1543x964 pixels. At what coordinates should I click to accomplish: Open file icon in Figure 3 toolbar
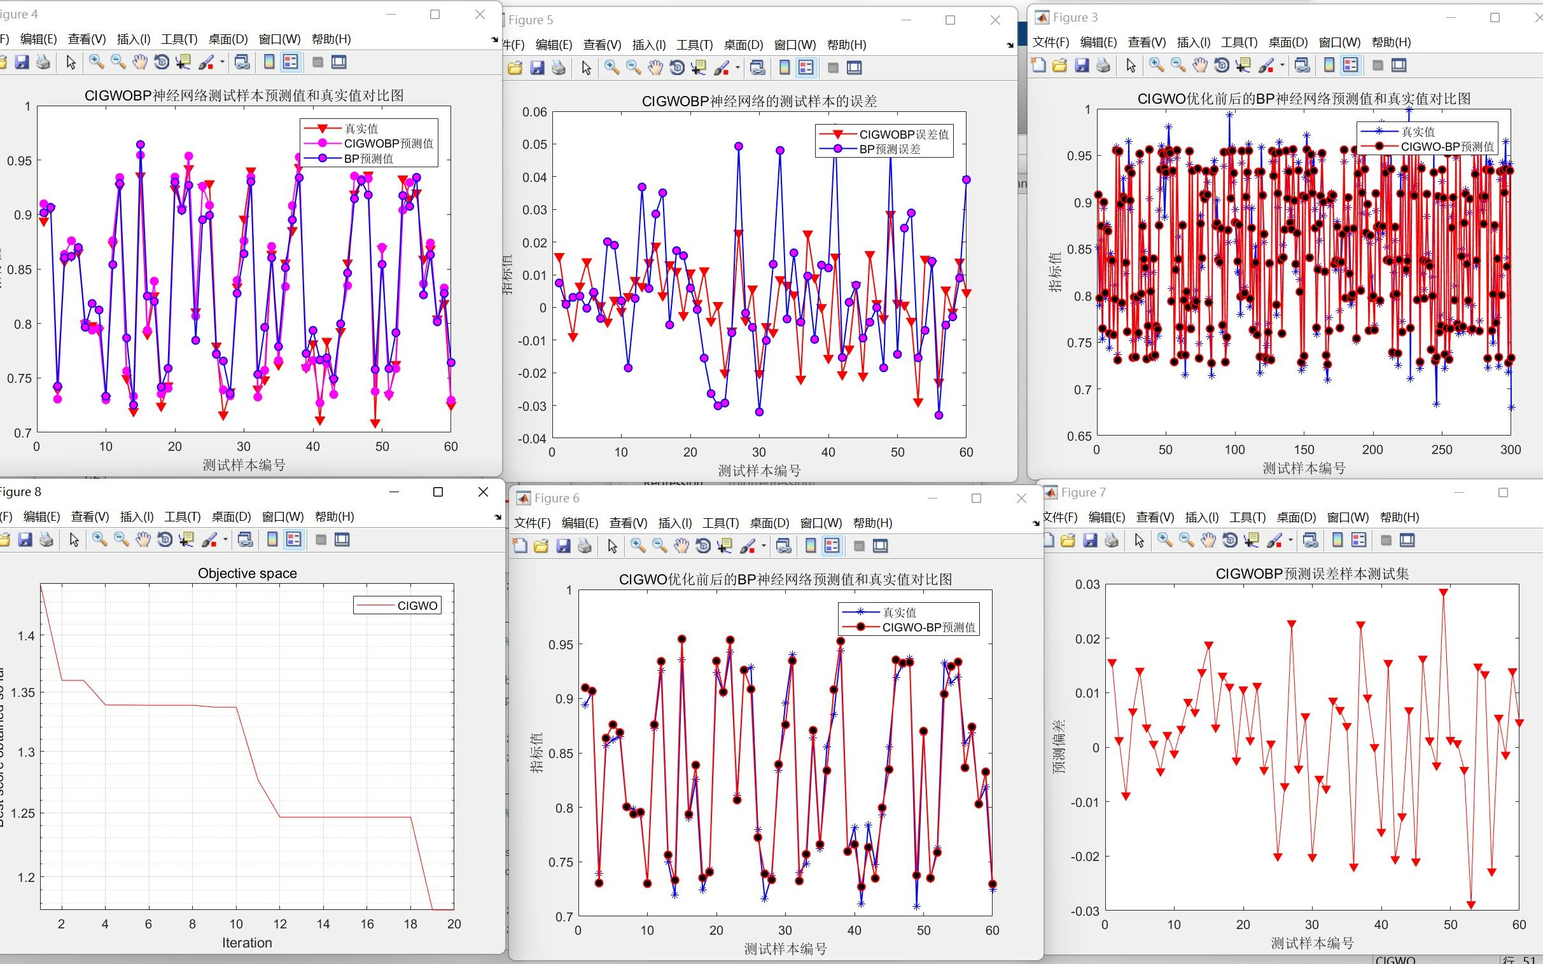tap(1059, 65)
